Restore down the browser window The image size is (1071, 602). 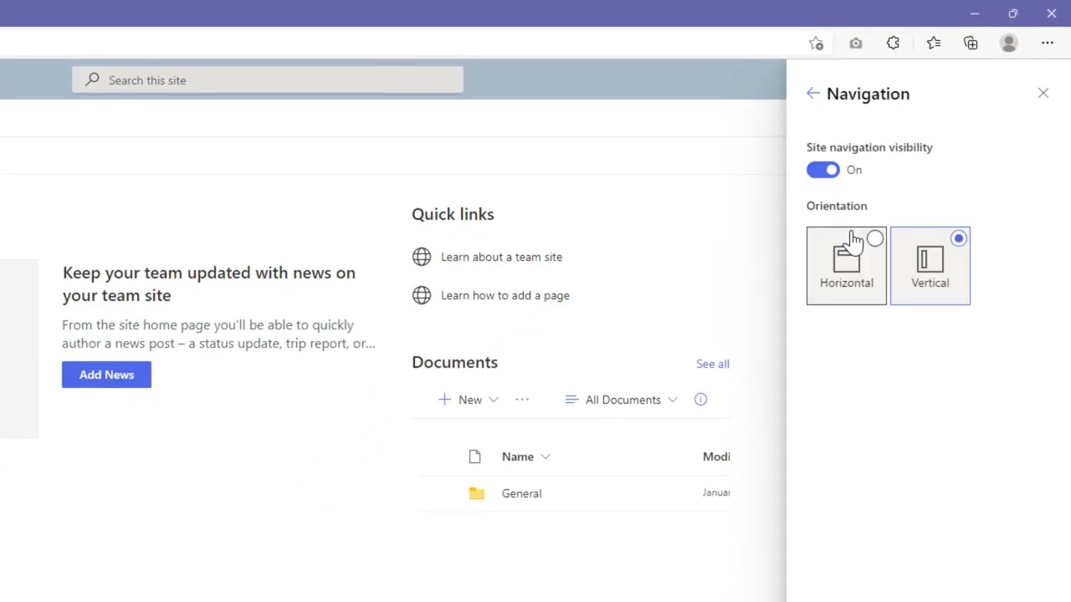pyautogui.click(x=1012, y=13)
